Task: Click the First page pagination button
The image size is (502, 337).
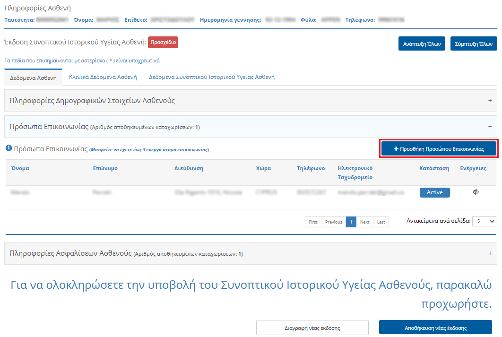Action: click(313, 222)
